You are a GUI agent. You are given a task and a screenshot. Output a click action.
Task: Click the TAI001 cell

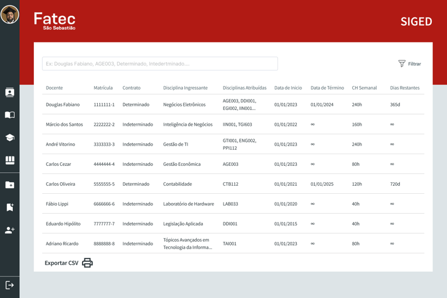[x=229, y=243]
